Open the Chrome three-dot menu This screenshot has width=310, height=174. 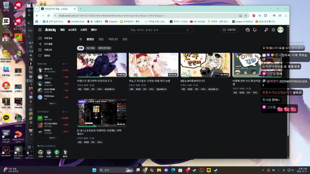click(x=286, y=16)
